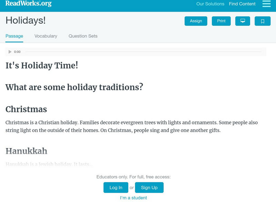Image resolution: width=276 pixels, height=202 pixels.
Task: Click the Sign Up button
Action: click(149, 188)
